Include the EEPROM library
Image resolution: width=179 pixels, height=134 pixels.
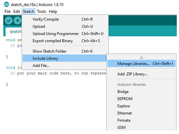125,99
